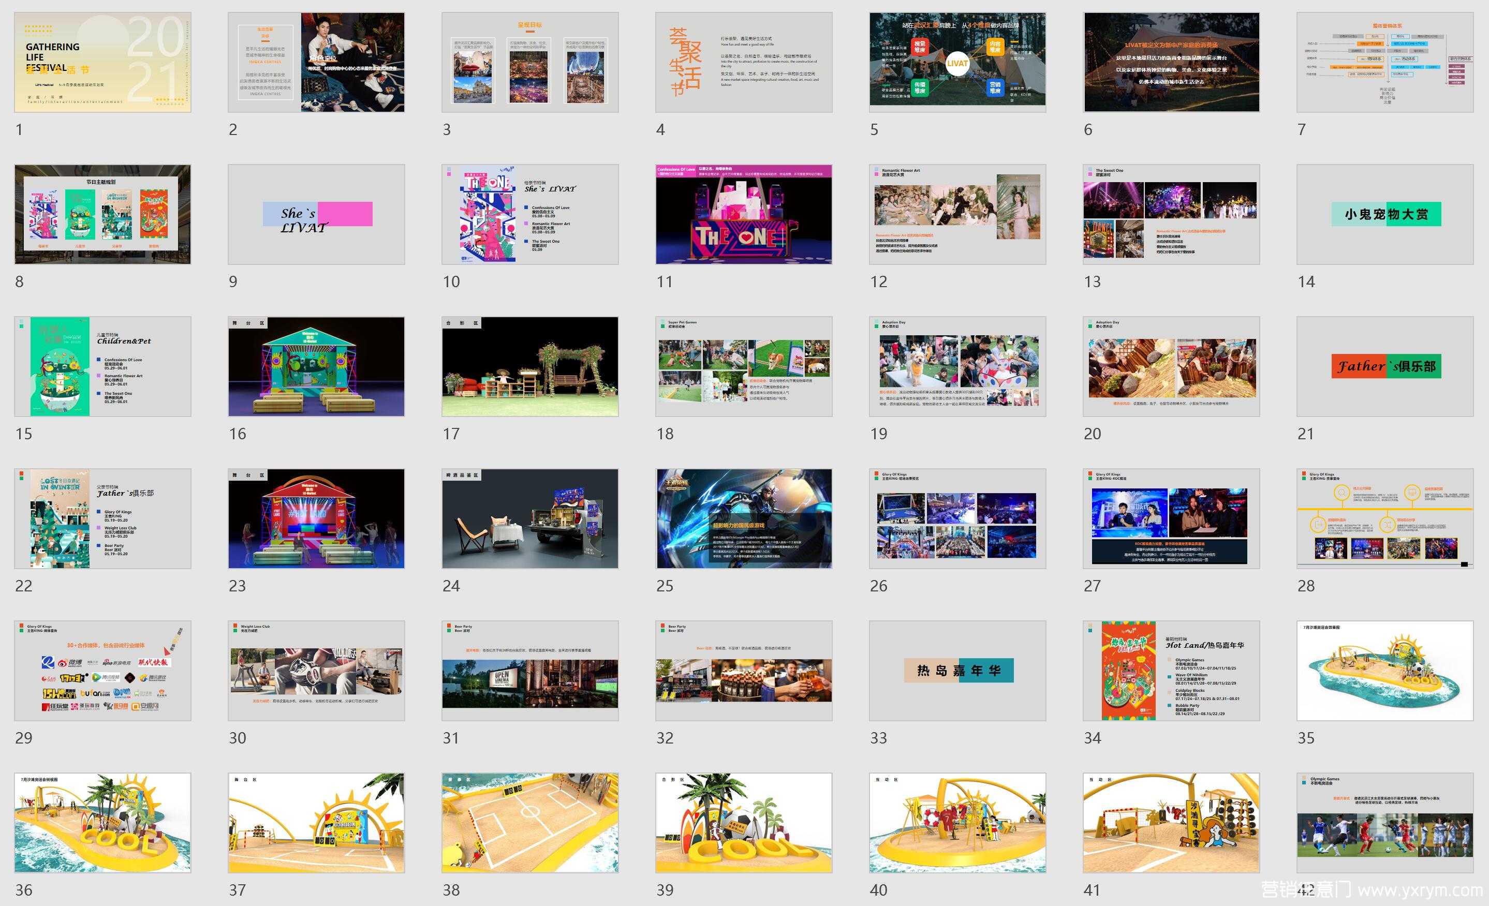Open slide 5 with LIVAT circle diagram
This screenshot has height=906, width=1489.
point(957,62)
